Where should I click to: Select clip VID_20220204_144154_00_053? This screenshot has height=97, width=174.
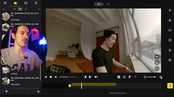21,81
